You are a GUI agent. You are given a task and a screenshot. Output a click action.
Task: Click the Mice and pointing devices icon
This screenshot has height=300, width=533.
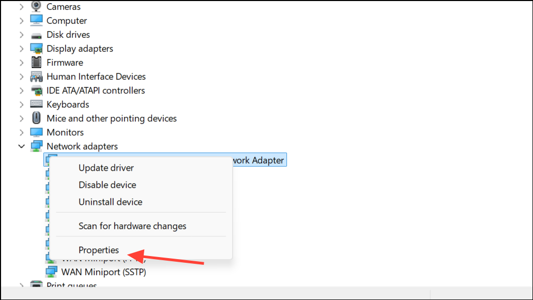point(36,118)
